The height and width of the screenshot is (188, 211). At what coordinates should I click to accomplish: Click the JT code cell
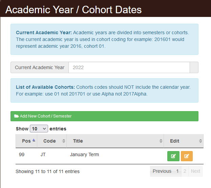pyautogui.click(x=43, y=154)
